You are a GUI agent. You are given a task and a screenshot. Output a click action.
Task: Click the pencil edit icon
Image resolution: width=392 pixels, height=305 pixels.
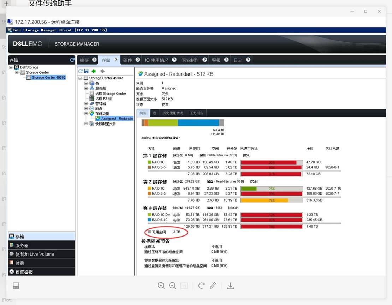213,286
